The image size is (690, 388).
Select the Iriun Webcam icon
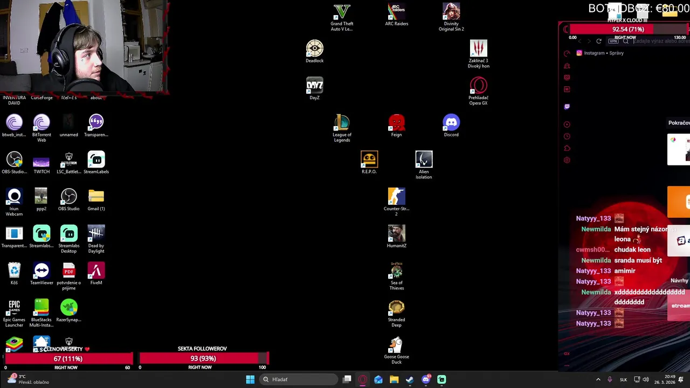[14, 202]
